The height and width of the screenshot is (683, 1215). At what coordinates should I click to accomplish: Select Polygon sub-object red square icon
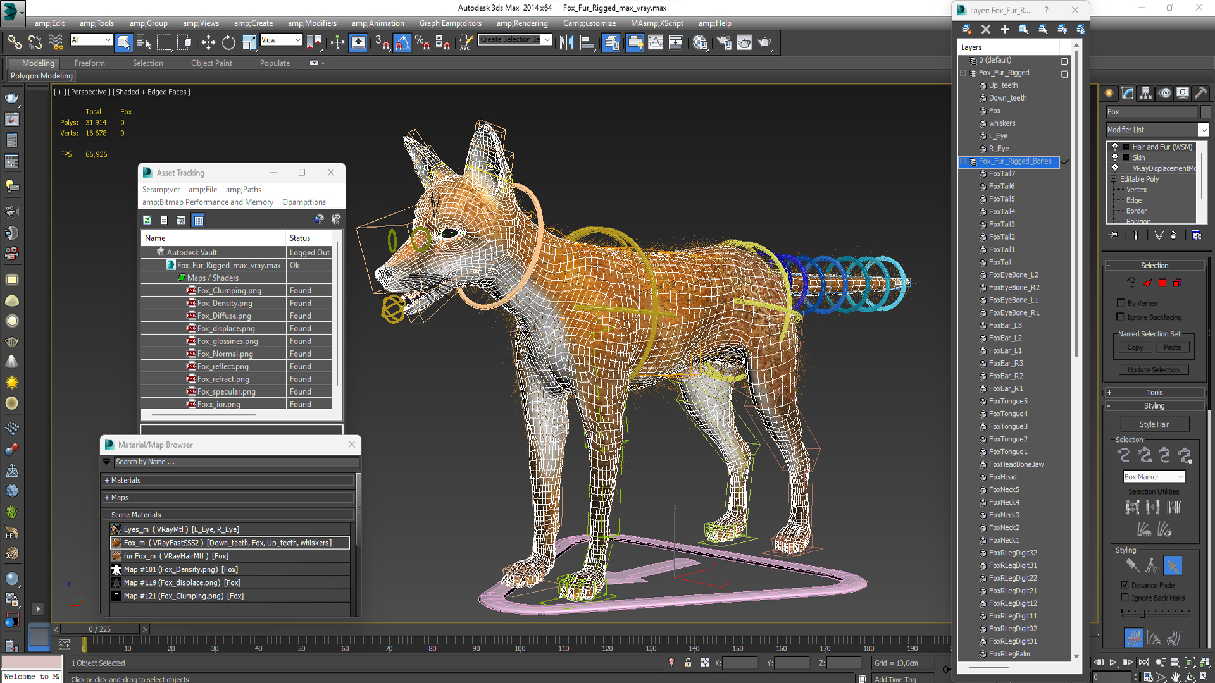[x=1162, y=283]
